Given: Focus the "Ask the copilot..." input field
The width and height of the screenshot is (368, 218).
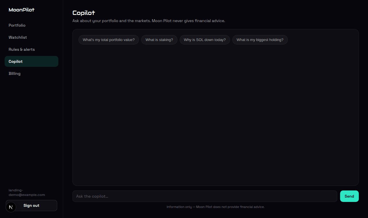Looking at the screenshot, I should point(205,196).
